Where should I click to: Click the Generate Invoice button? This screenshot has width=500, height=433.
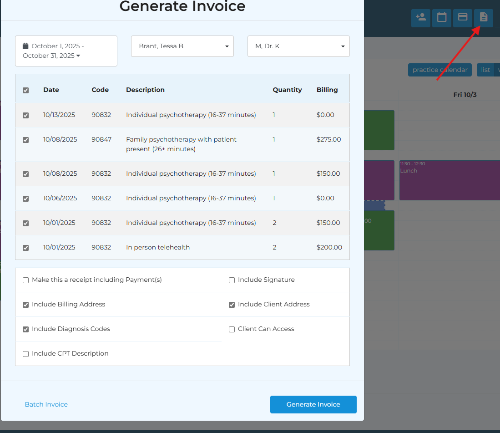[313, 404]
